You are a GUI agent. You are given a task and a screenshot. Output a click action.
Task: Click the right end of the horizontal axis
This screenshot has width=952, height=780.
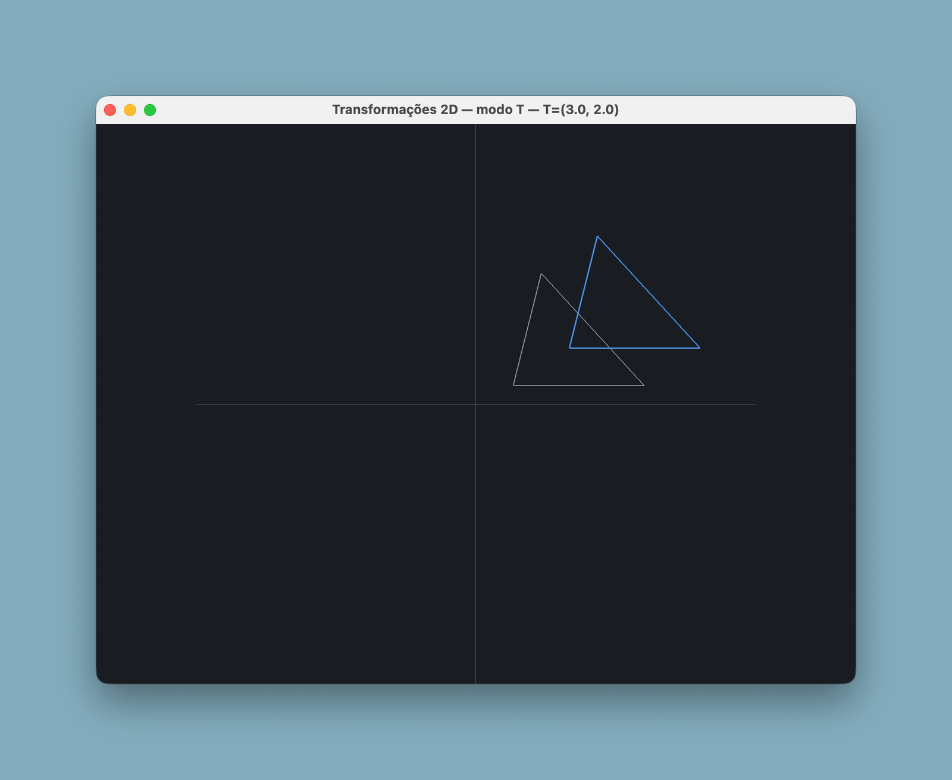pos(755,404)
